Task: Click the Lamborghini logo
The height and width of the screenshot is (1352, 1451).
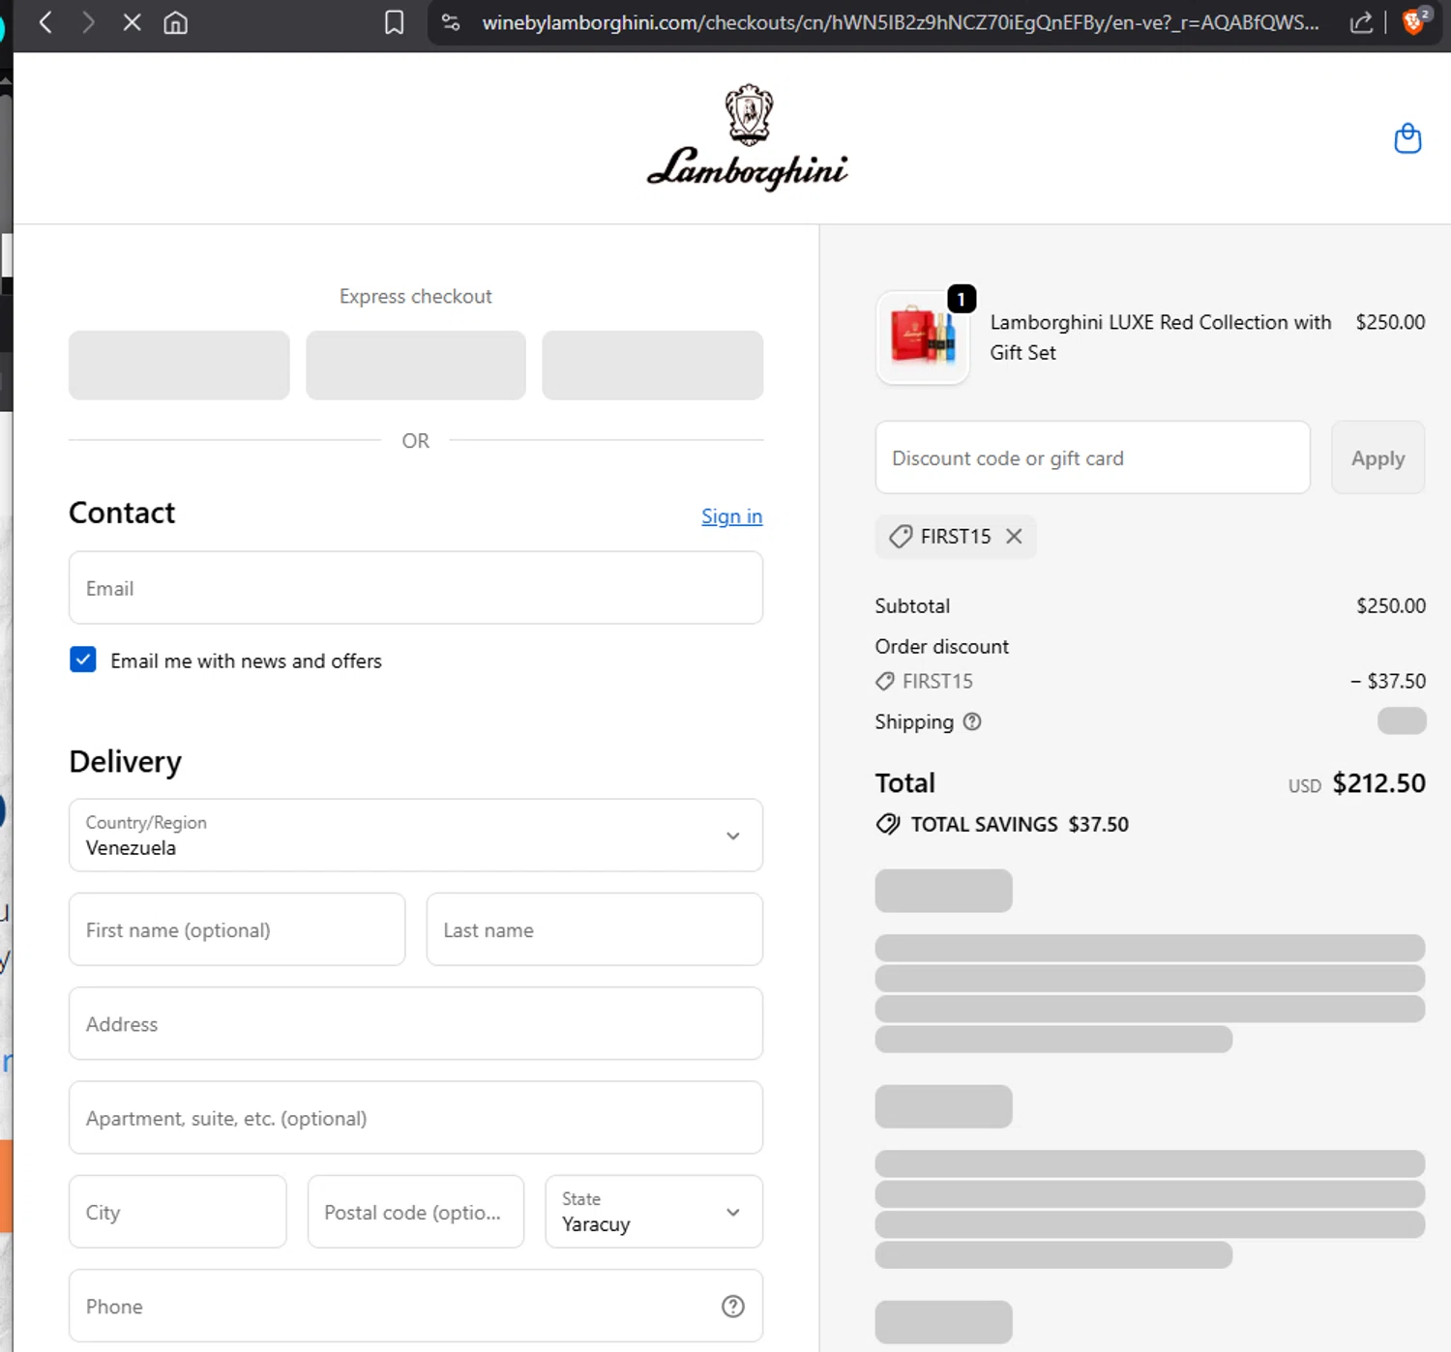Action: [747, 137]
